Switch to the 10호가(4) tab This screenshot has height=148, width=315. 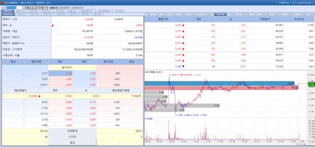click(x=48, y=14)
